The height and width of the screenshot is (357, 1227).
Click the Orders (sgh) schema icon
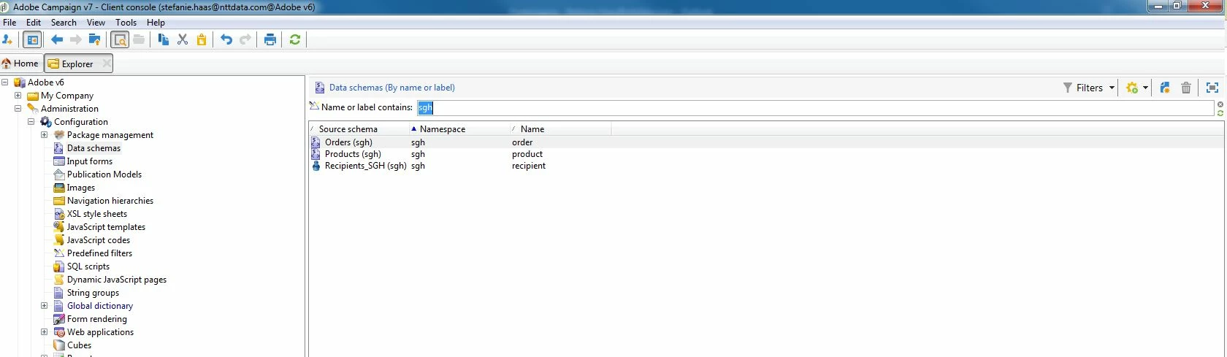[316, 142]
